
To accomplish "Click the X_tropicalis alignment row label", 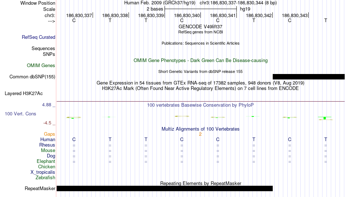I will pyautogui.click(x=43, y=172).
